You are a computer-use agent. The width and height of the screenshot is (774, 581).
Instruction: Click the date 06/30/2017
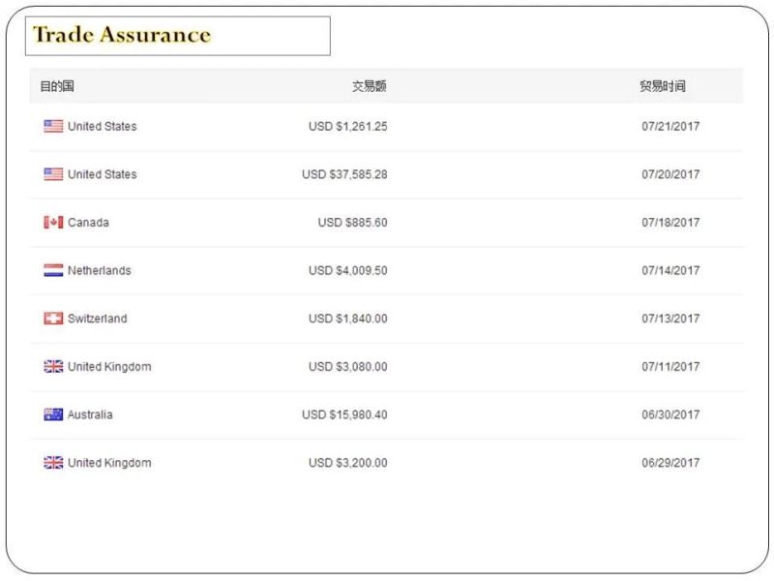670,414
